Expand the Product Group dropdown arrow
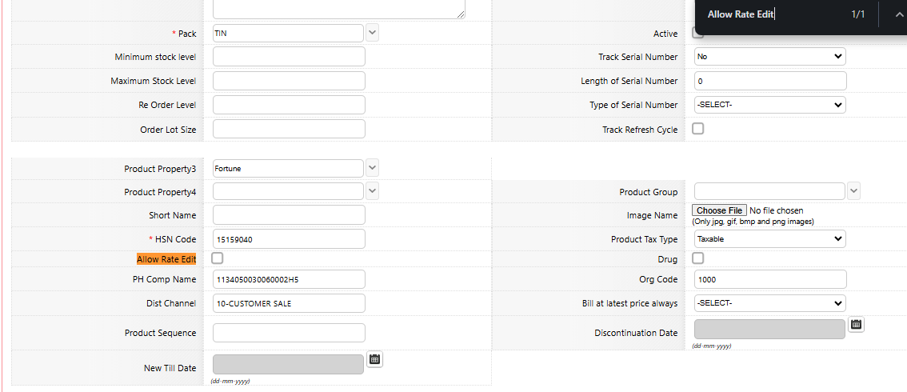 point(853,190)
